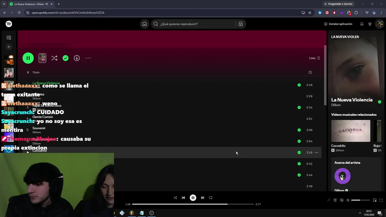Open the friends activity icon
386x217 pixels.
point(370,24)
